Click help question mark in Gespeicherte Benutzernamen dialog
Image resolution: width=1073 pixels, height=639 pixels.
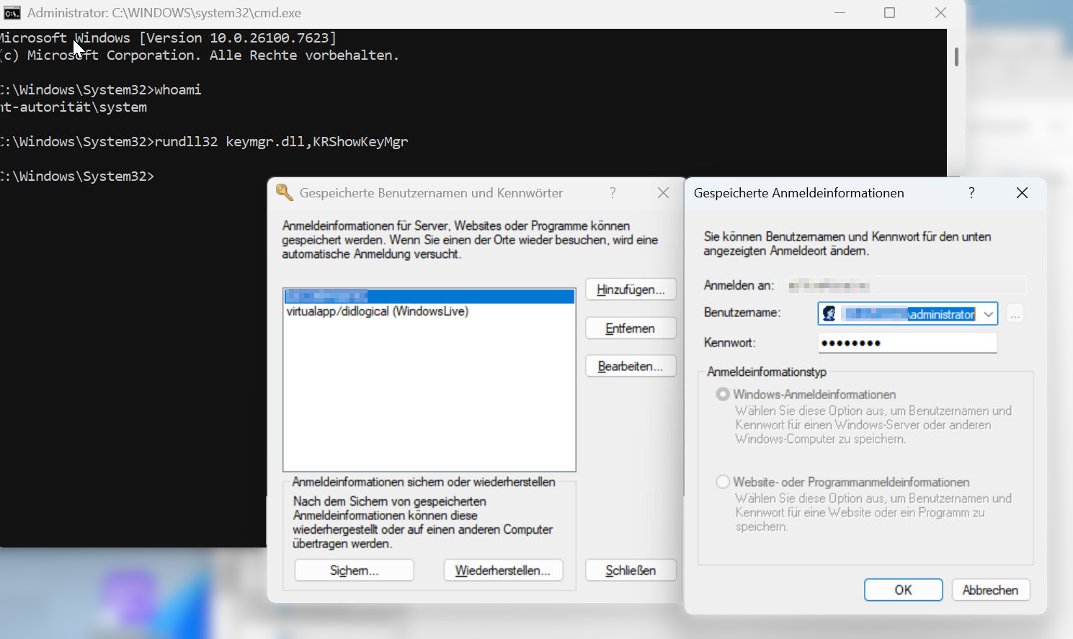pos(613,192)
